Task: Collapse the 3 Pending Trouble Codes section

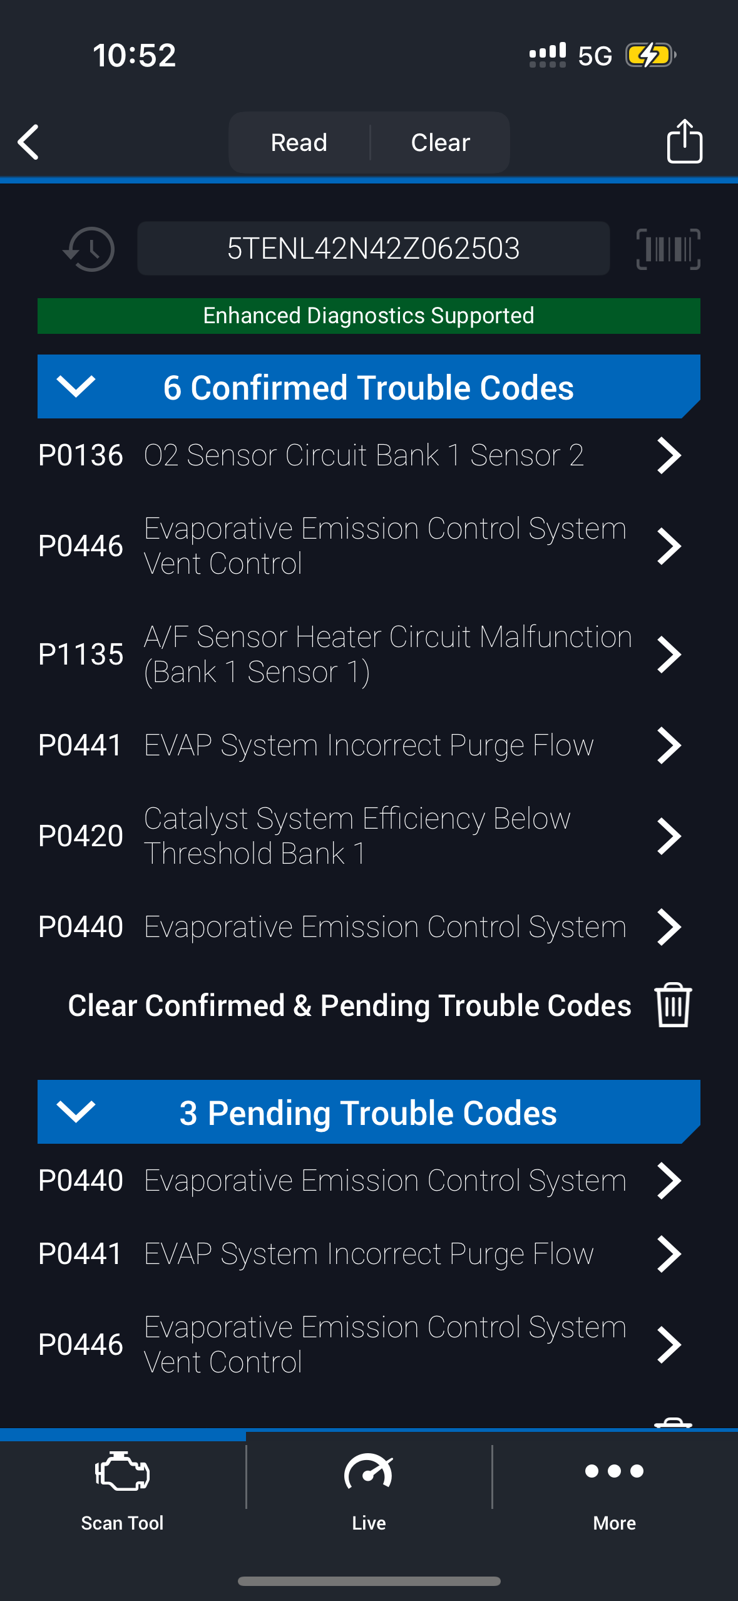Action: click(x=76, y=1112)
